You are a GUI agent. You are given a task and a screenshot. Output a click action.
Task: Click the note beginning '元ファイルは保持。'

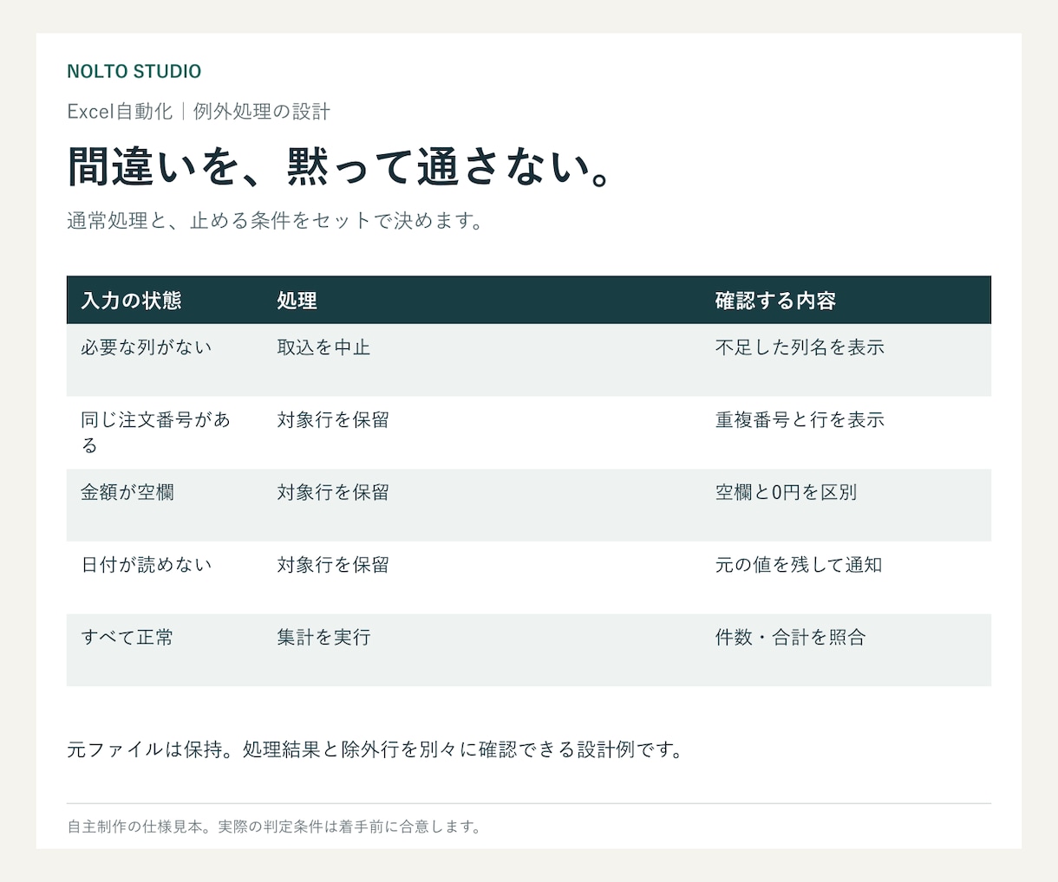click(376, 749)
